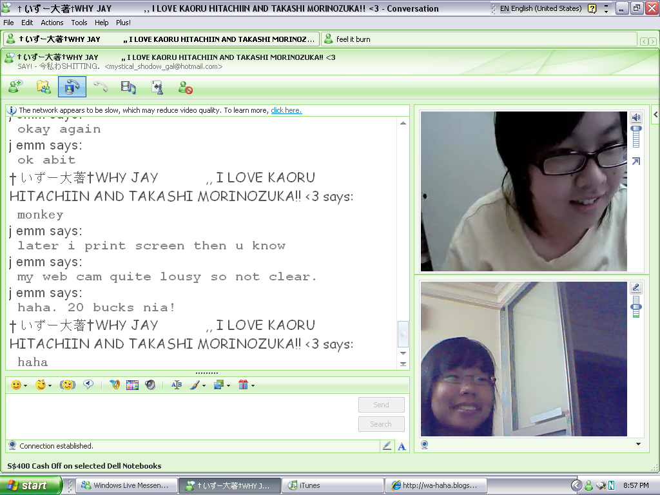Expand the display pictures dropdown arrow

point(229,385)
